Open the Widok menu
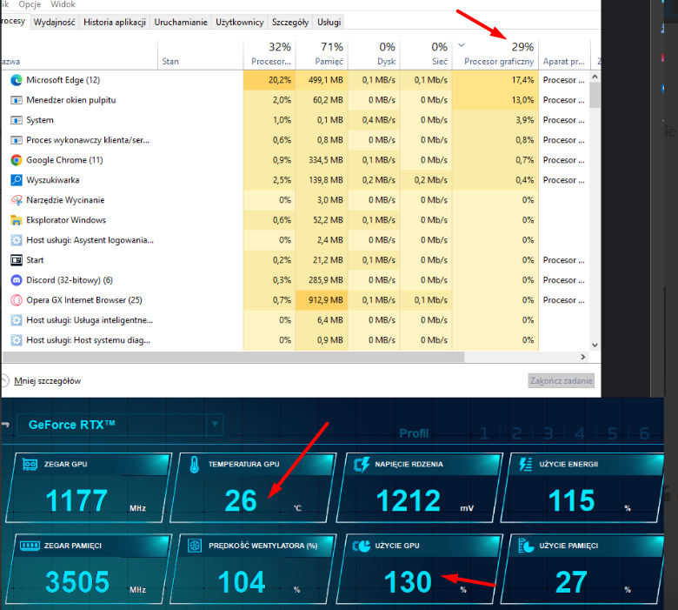The height and width of the screenshot is (610, 678). coord(63,4)
